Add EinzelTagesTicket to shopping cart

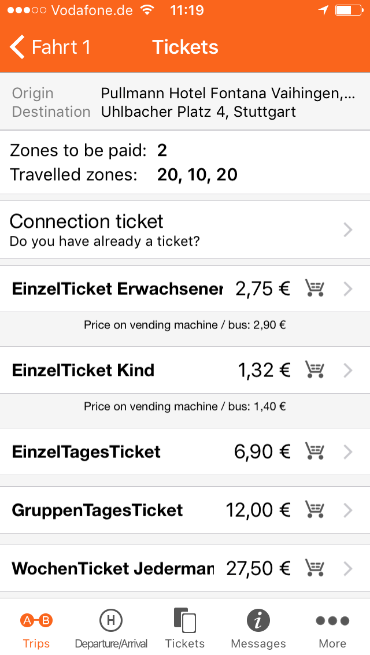314,452
